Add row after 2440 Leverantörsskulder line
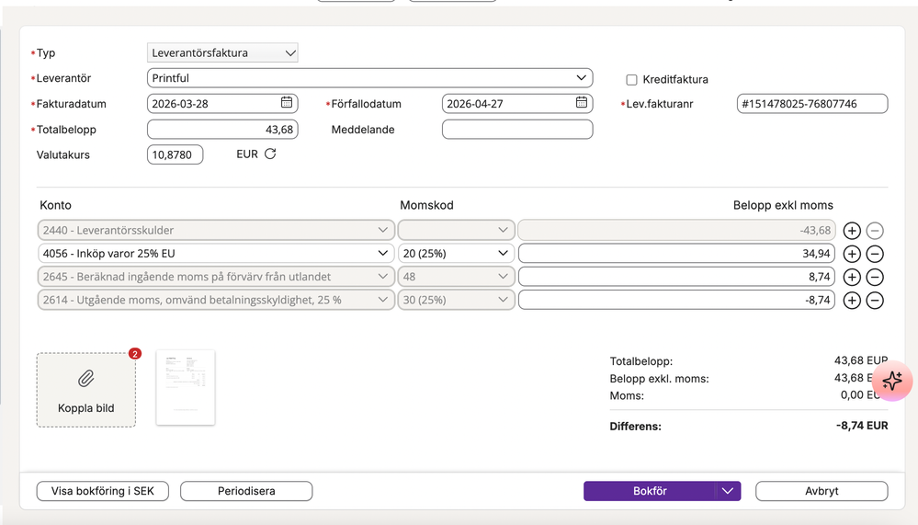Viewport: 918px width, 525px height. [852, 230]
